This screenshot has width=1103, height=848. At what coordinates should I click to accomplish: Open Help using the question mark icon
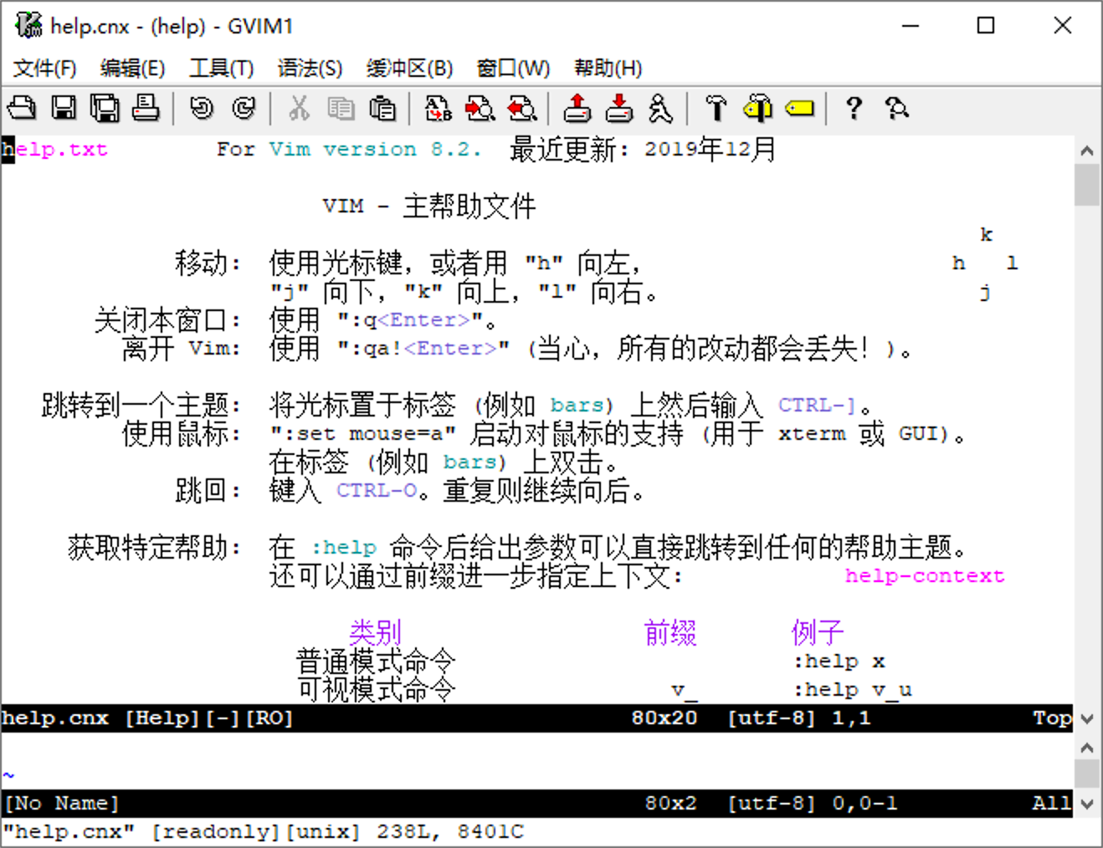click(x=853, y=109)
